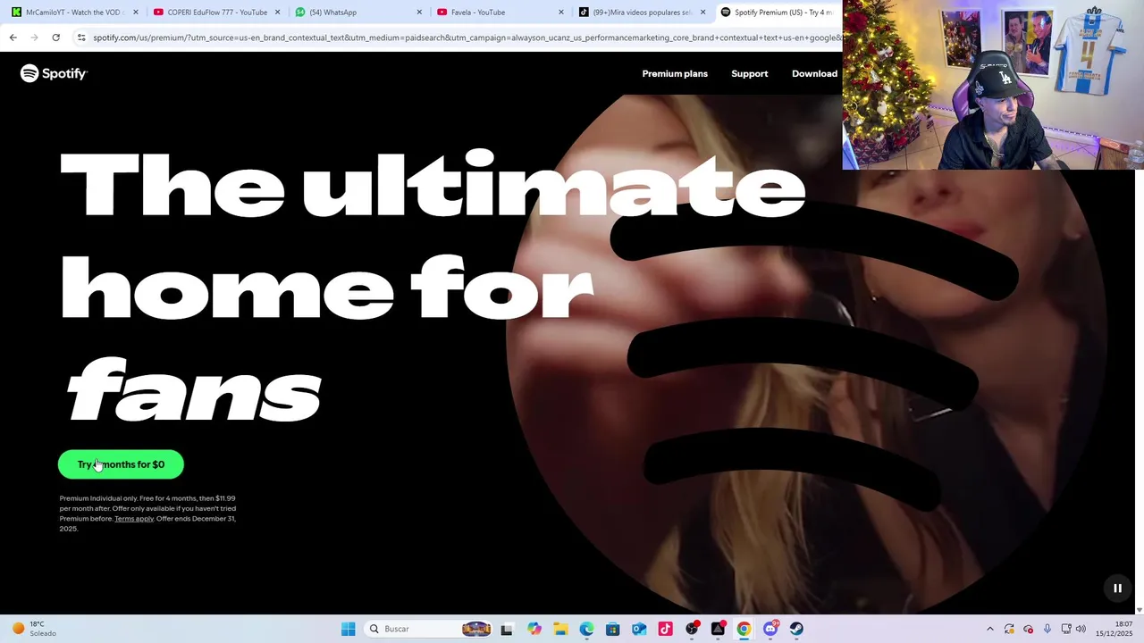Click the Try 4 months for $0 button

coord(121,464)
